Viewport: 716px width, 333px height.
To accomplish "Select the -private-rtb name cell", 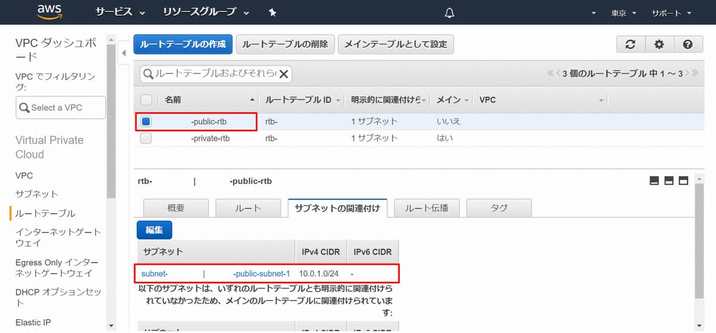I will pyautogui.click(x=210, y=138).
